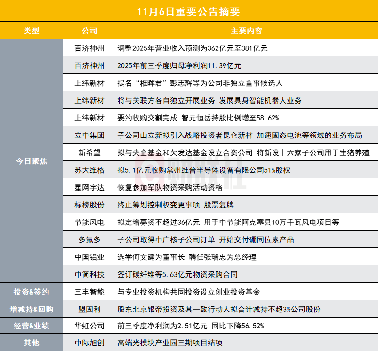Select the 其他 category cell
This screenshot has height=351, width=378.
click(x=32, y=343)
